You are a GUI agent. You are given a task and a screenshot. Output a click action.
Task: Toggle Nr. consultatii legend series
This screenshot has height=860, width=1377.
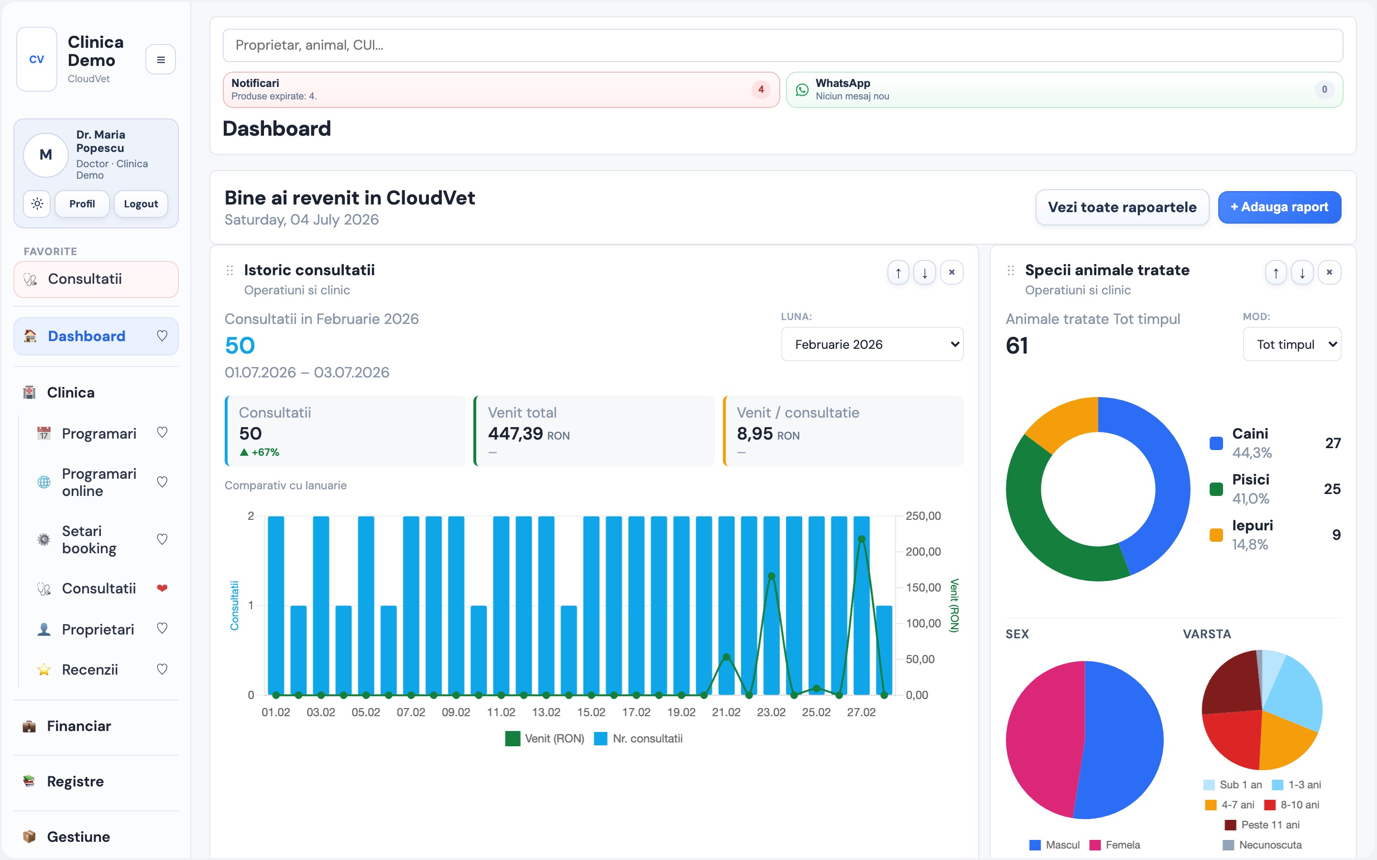638,738
